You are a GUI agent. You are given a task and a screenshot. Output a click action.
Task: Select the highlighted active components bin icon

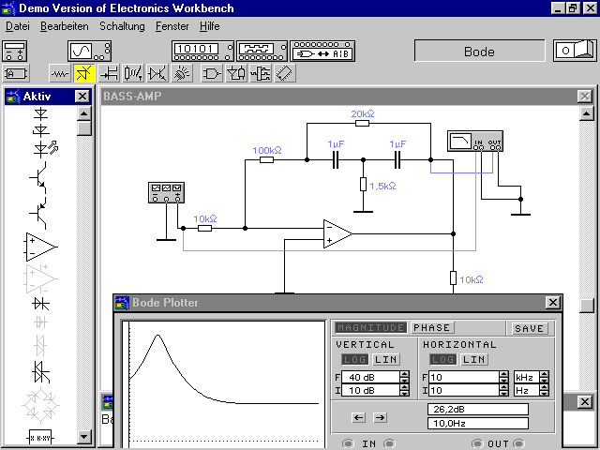pyautogui.click(x=85, y=72)
